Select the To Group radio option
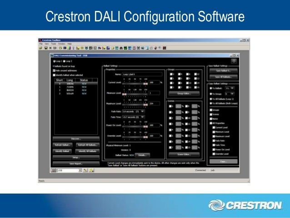The width and height of the screenshot is (290, 218). pyautogui.click(x=210, y=94)
